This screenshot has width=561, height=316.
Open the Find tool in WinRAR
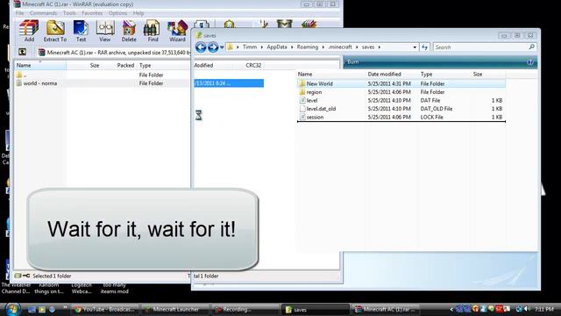(x=153, y=32)
